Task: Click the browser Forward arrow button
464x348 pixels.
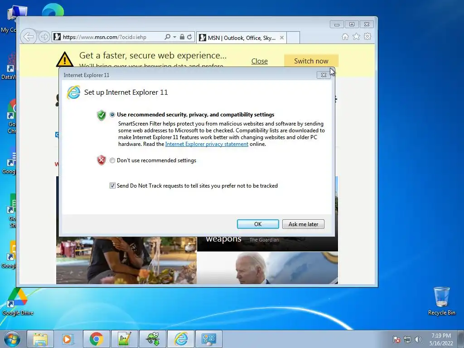Action: click(x=44, y=37)
